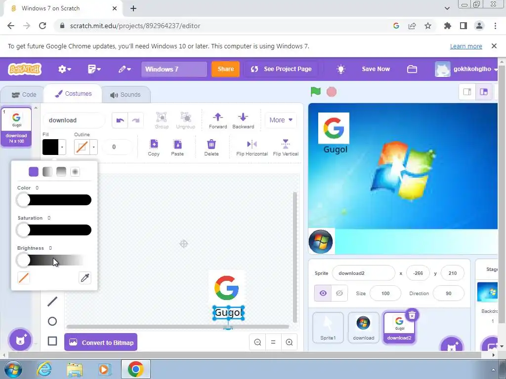Paste the copied object
Image resolution: width=506 pixels, height=379 pixels.
(x=177, y=148)
